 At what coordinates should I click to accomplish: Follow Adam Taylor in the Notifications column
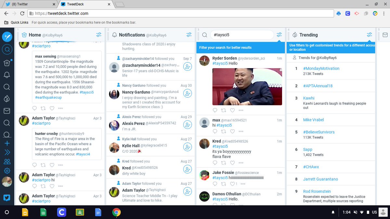click(188, 191)
